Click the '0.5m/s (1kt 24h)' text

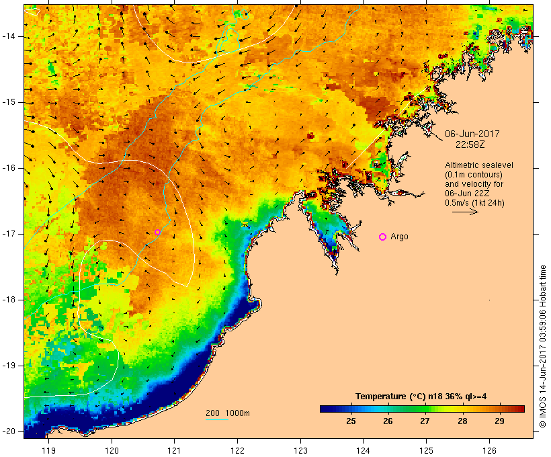474,203
